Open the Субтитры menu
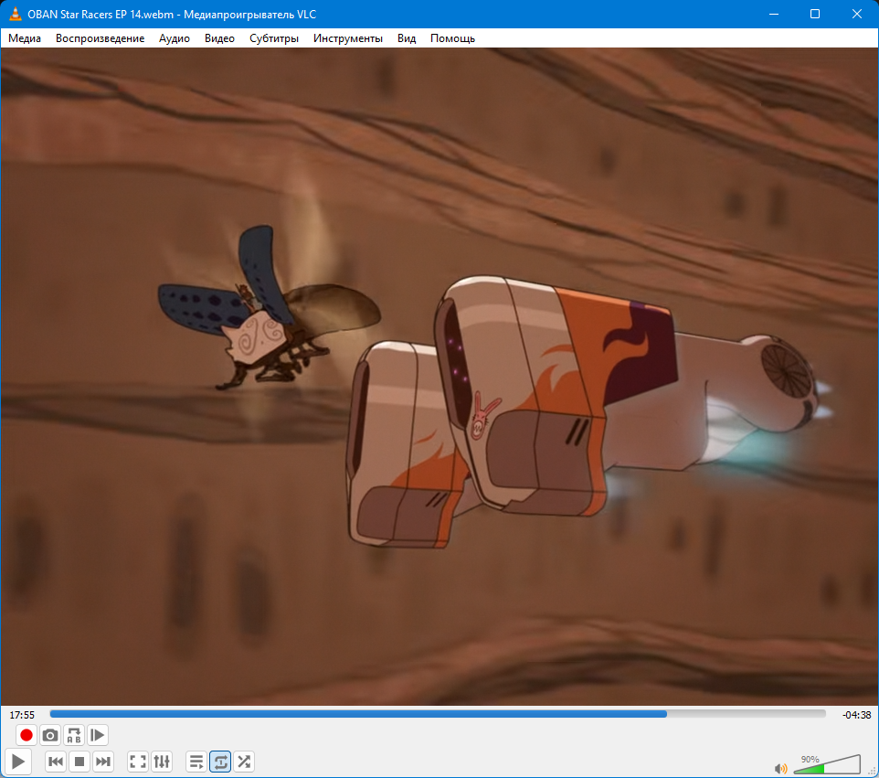 pos(273,38)
